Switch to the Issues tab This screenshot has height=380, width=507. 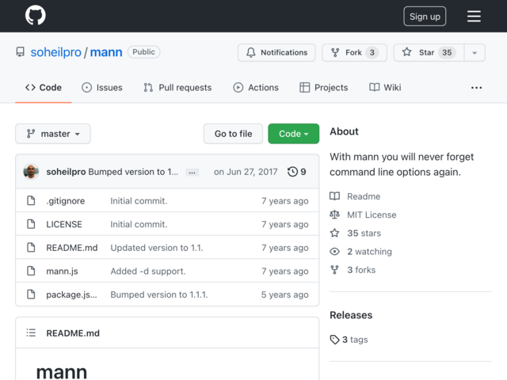(x=102, y=87)
